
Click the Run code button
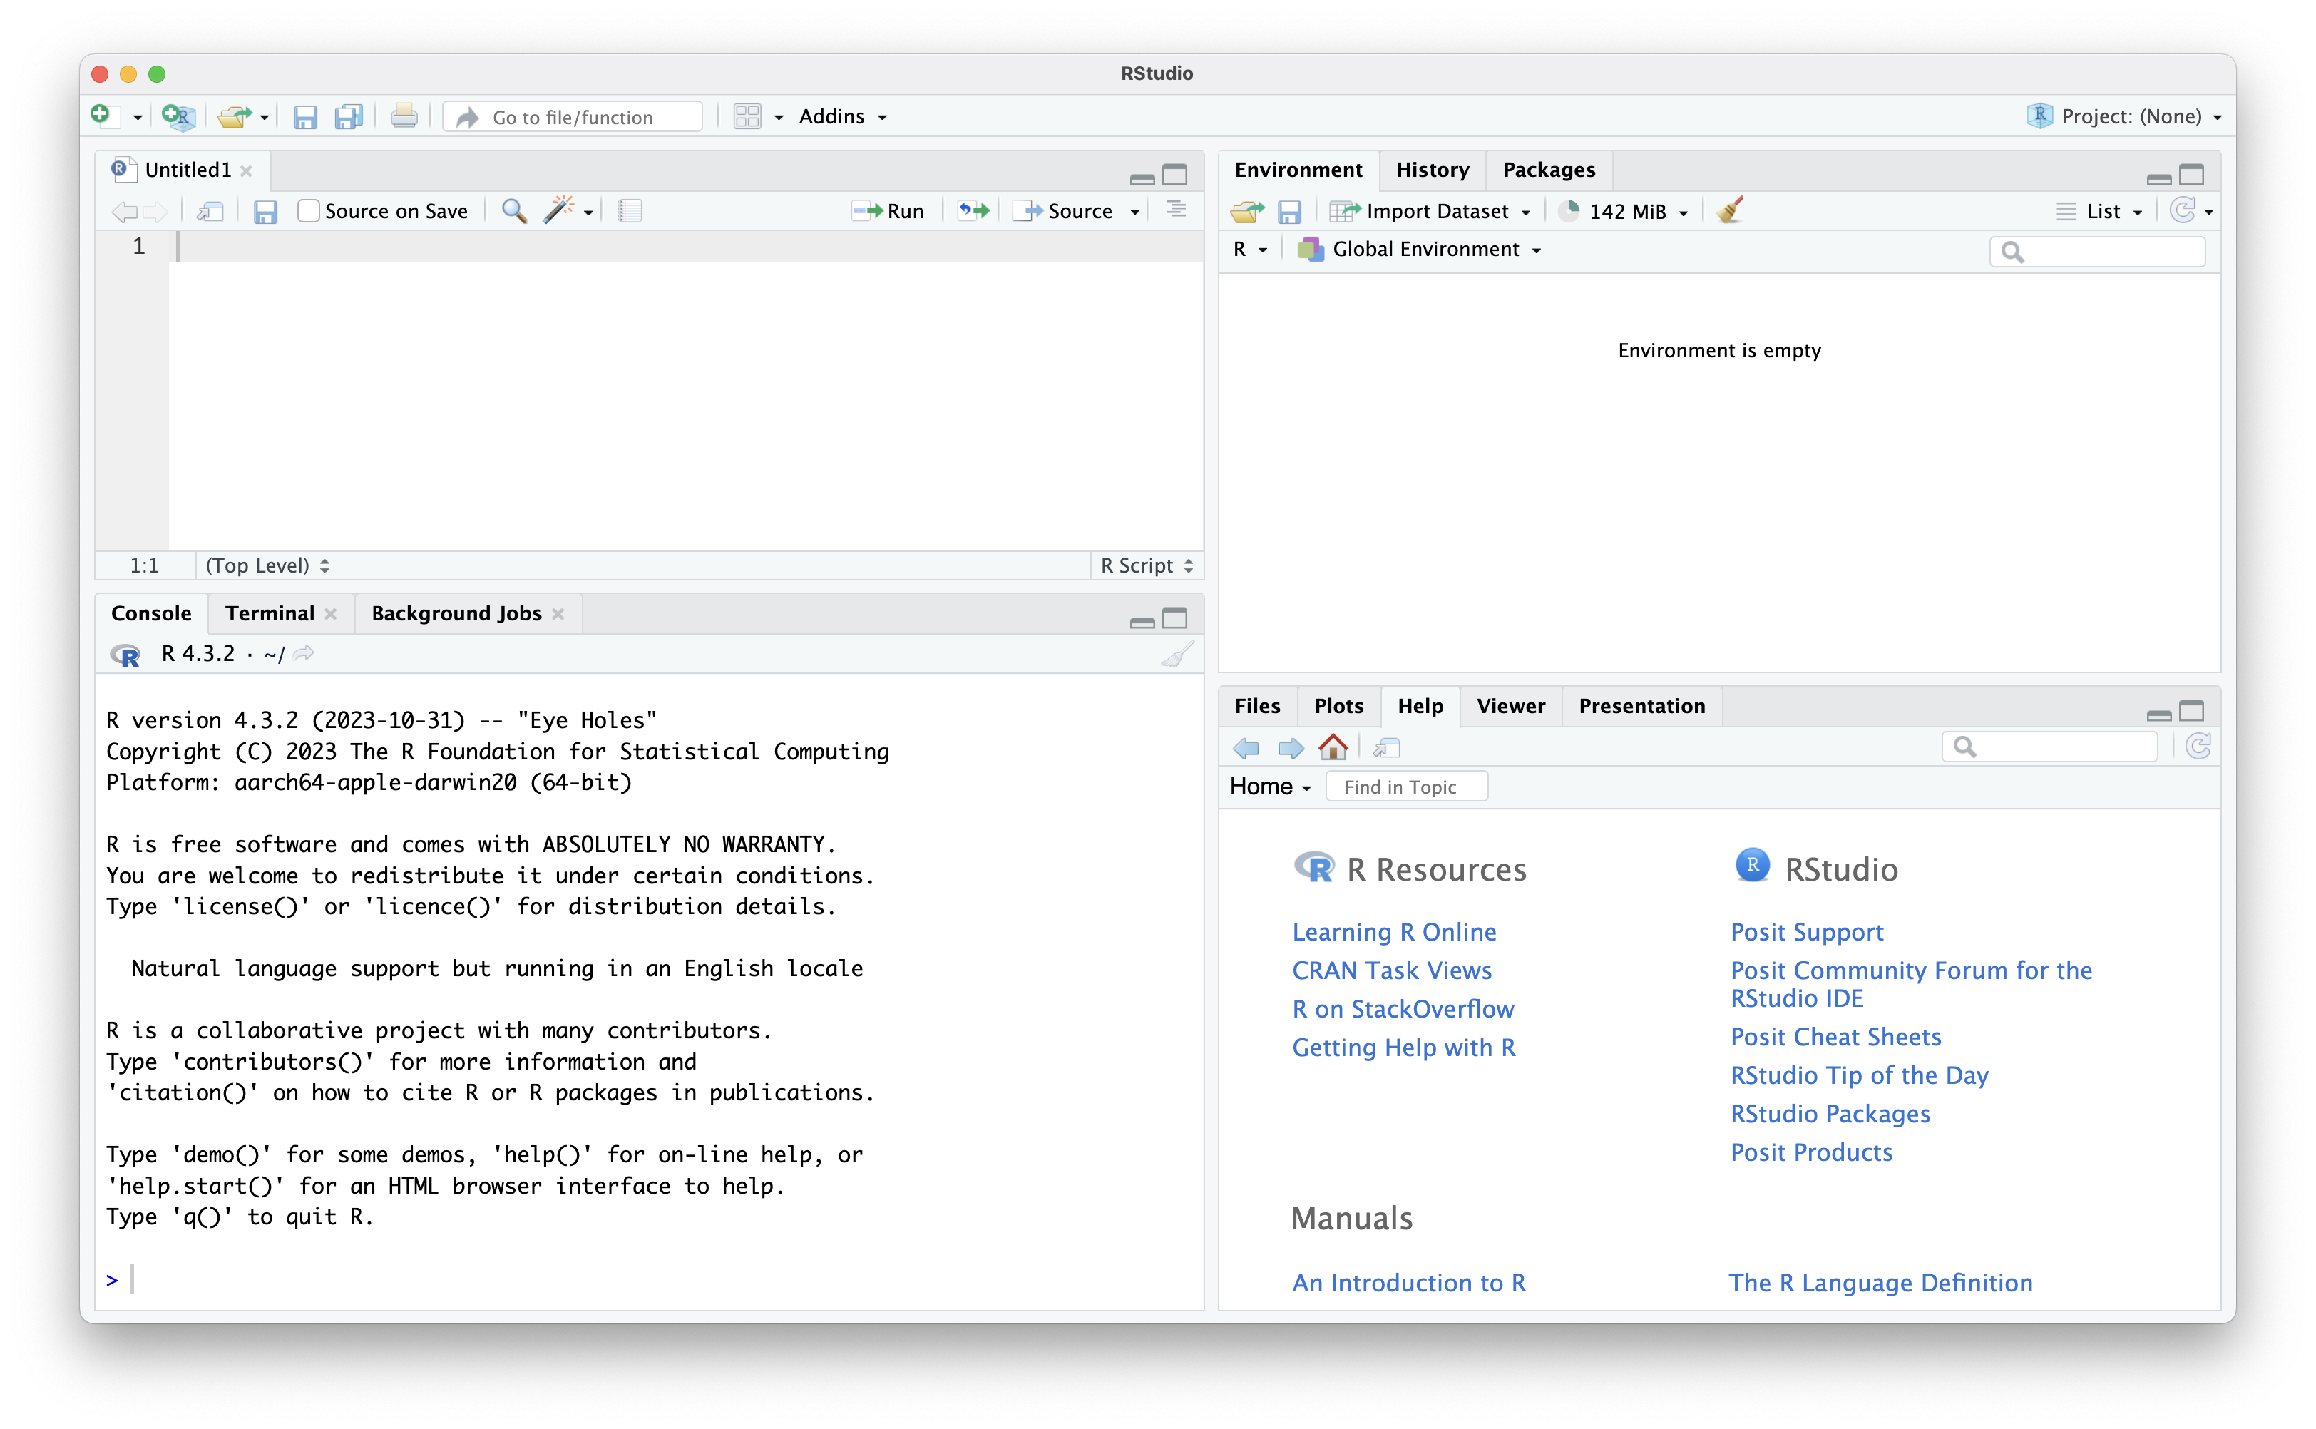888,211
